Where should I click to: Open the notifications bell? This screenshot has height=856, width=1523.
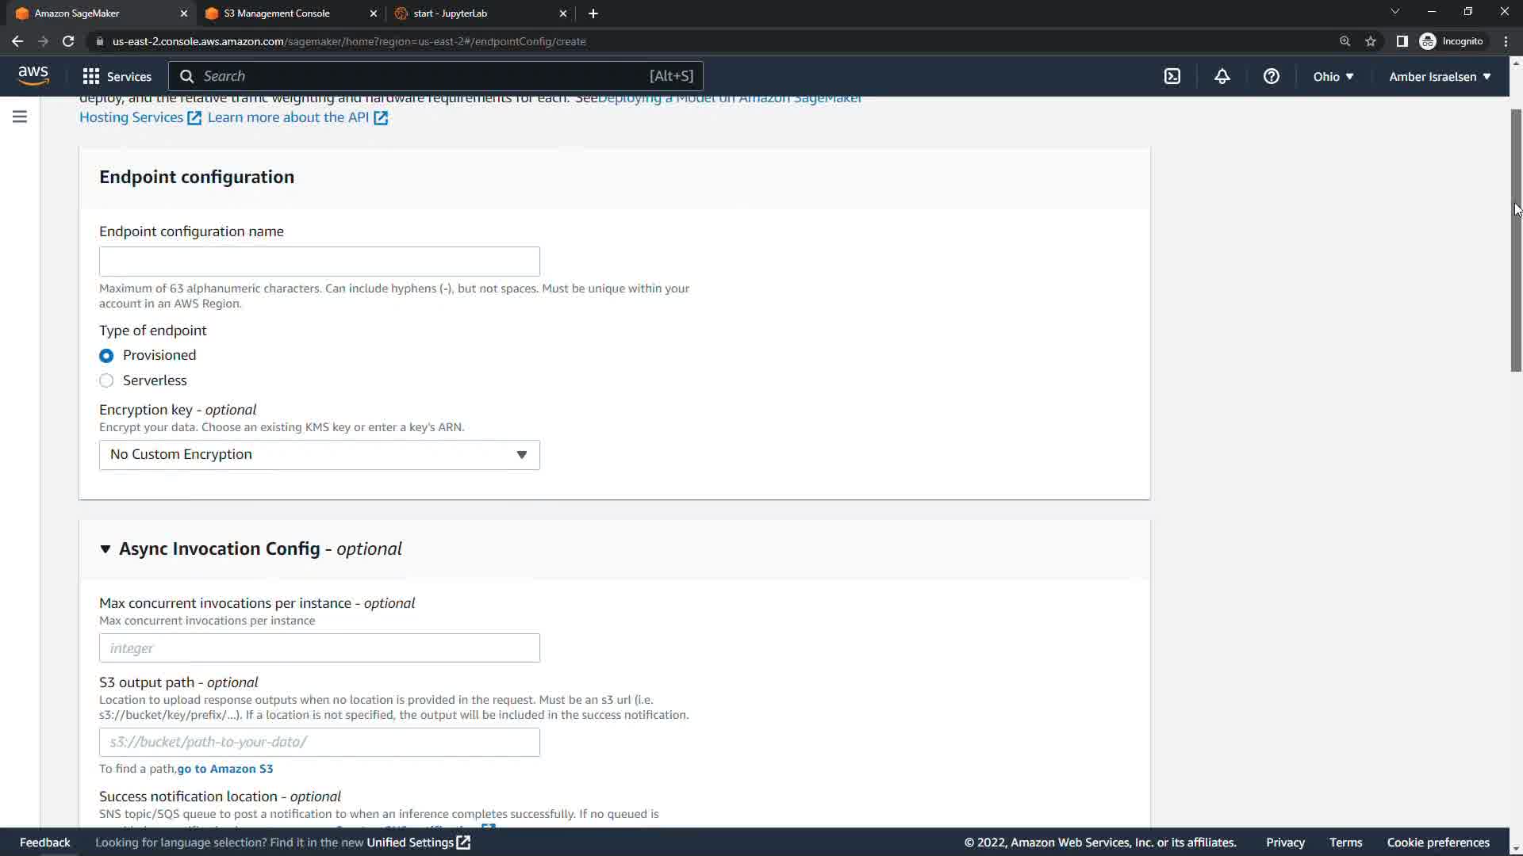(1222, 76)
